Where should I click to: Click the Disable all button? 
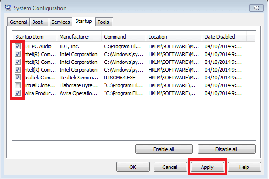(x=227, y=149)
